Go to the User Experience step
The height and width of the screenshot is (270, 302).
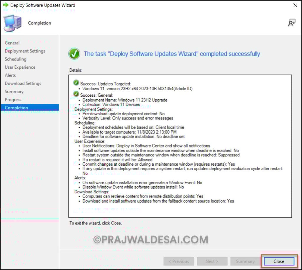[x=20, y=67]
